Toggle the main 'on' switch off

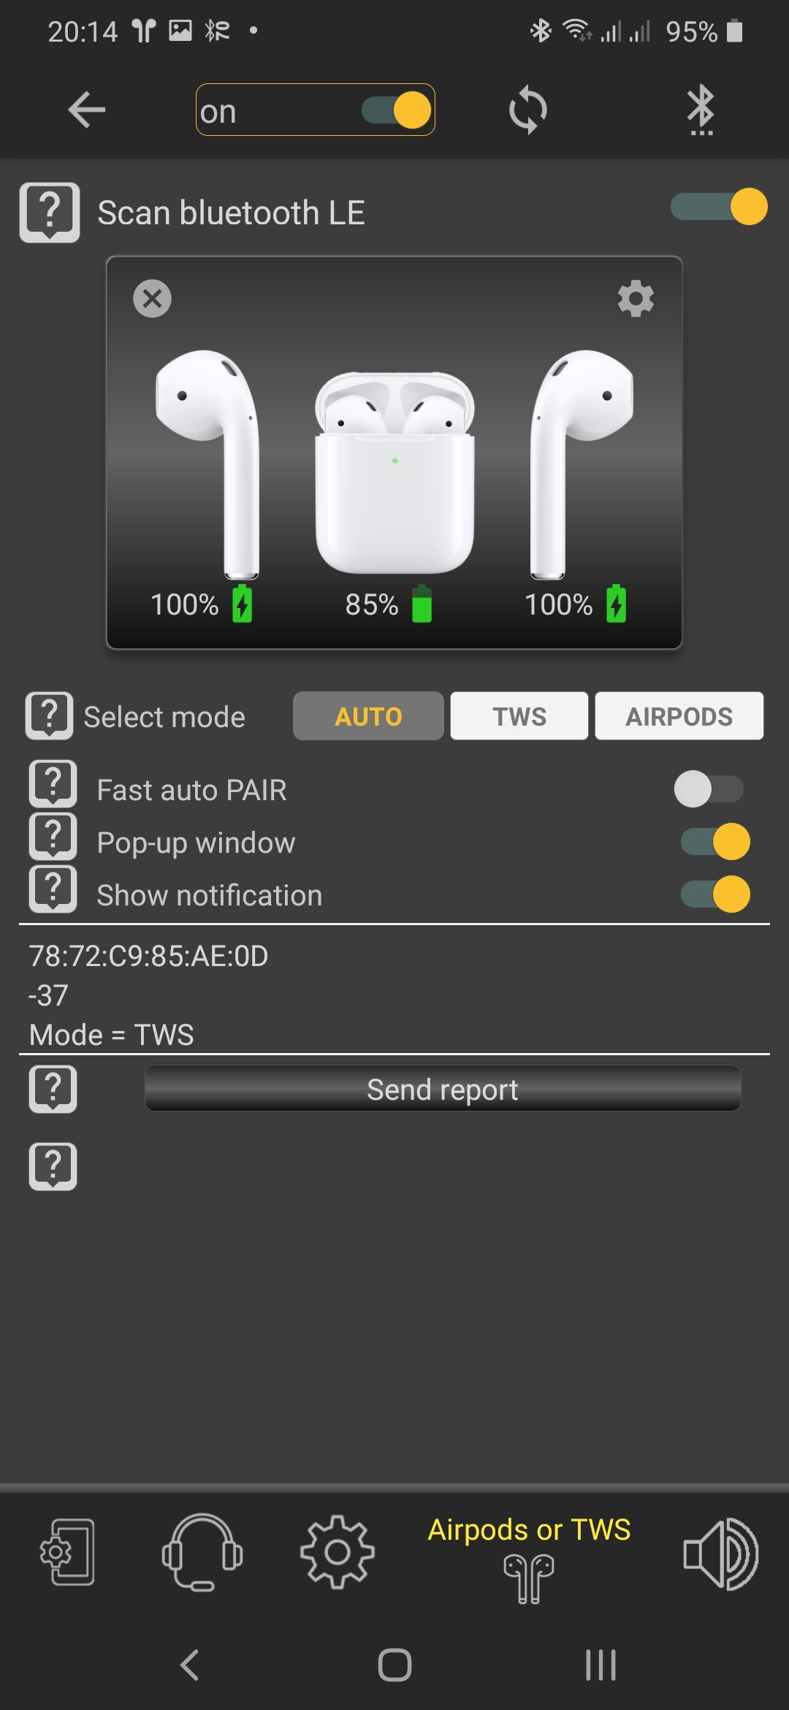[397, 110]
